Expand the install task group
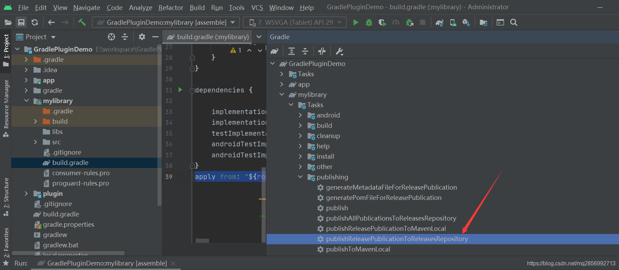This screenshot has width=619, height=270. pyautogui.click(x=300, y=156)
